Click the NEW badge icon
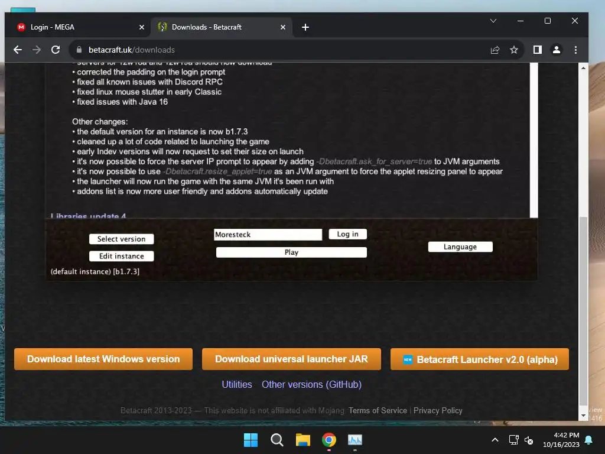The image size is (605, 454). pyautogui.click(x=408, y=359)
